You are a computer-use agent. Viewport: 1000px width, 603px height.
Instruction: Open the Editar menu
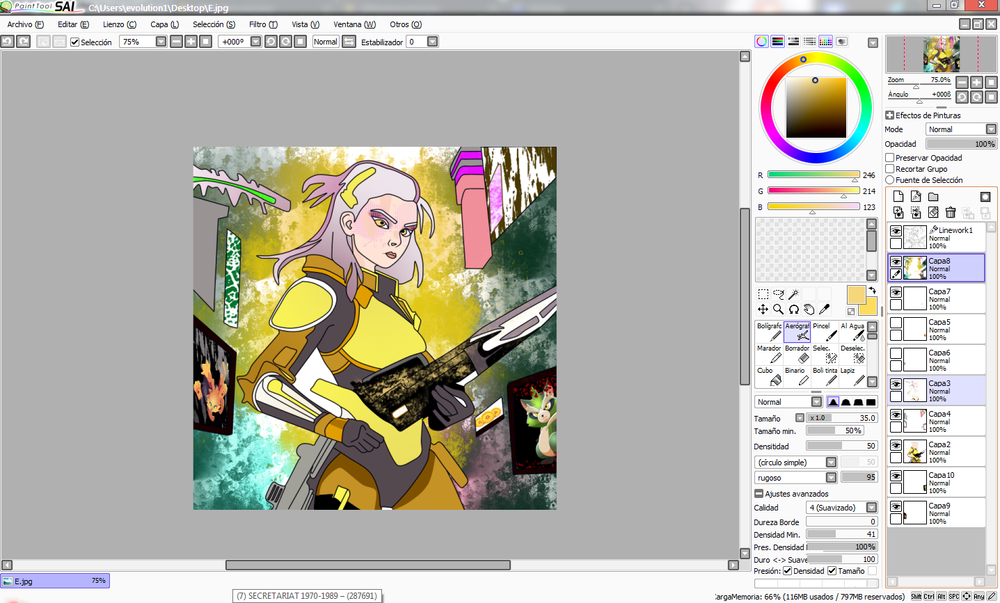73,24
